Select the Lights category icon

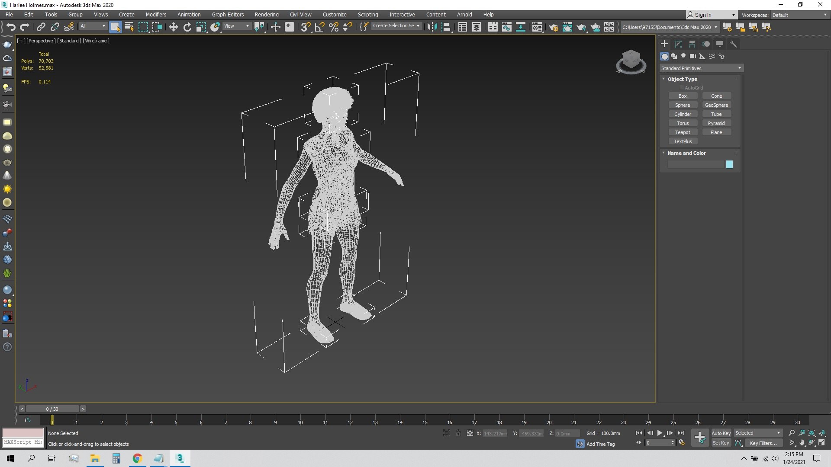click(683, 56)
